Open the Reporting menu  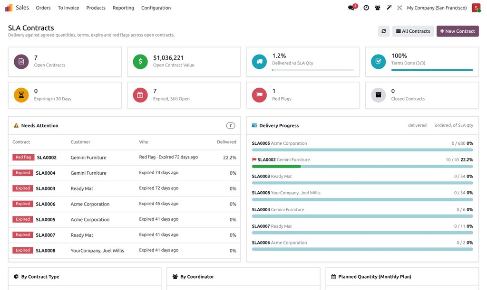(123, 8)
